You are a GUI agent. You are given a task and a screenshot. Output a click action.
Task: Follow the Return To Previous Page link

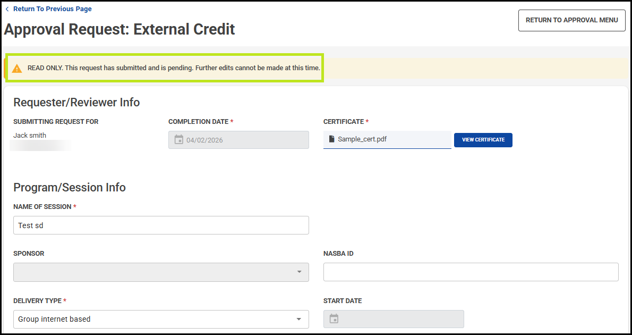pos(52,9)
